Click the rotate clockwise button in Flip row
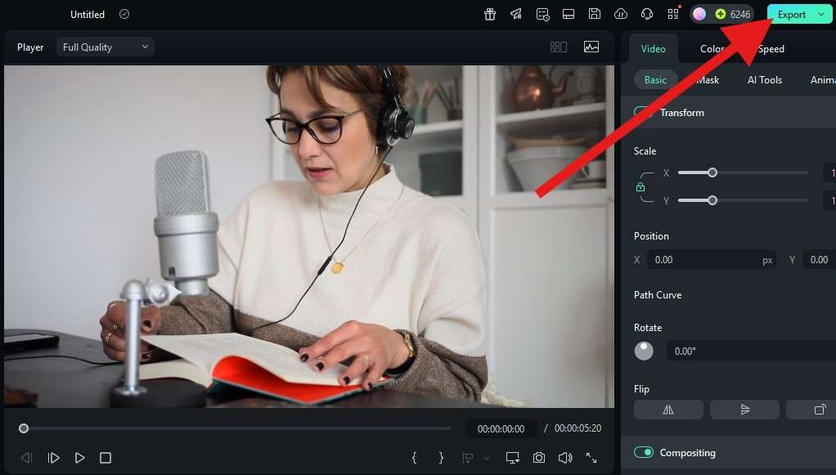Viewport: 836px width, 475px height. [x=811, y=410]
